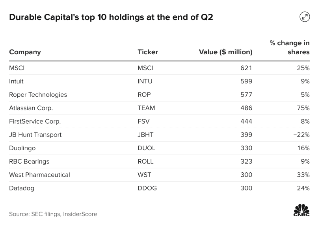The image size is (320, 227).
Task: Click the TEAM ticker symbol
Action: coord(146,108)
